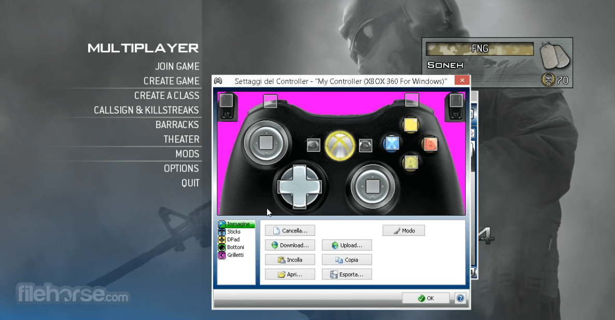Click the blue X button on controller
The height and width of the screenshot is (320, 615).
click(x=392, y=144)
